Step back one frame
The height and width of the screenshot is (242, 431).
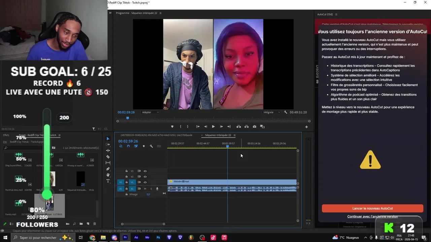206,127
